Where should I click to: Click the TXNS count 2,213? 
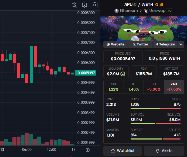(111, 105)
